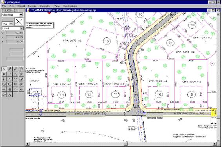Expand the XYZ coordinate type dropdown
The image size is (222, 147).
[11, 23]
